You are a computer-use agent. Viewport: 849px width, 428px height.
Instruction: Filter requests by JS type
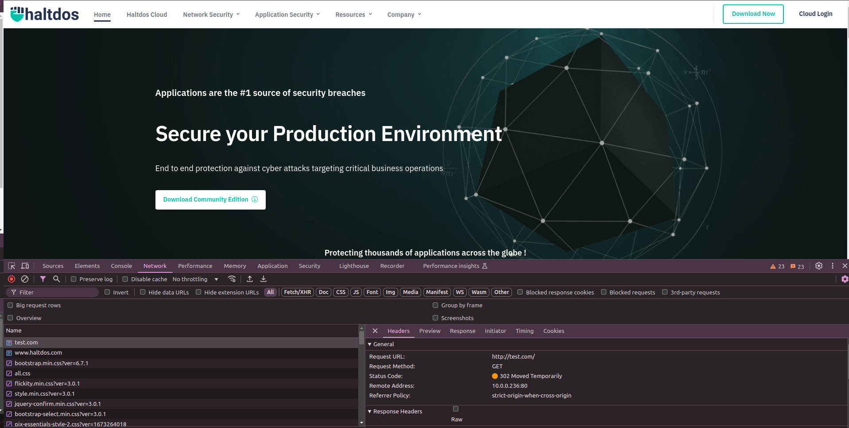tap(356, 292)
